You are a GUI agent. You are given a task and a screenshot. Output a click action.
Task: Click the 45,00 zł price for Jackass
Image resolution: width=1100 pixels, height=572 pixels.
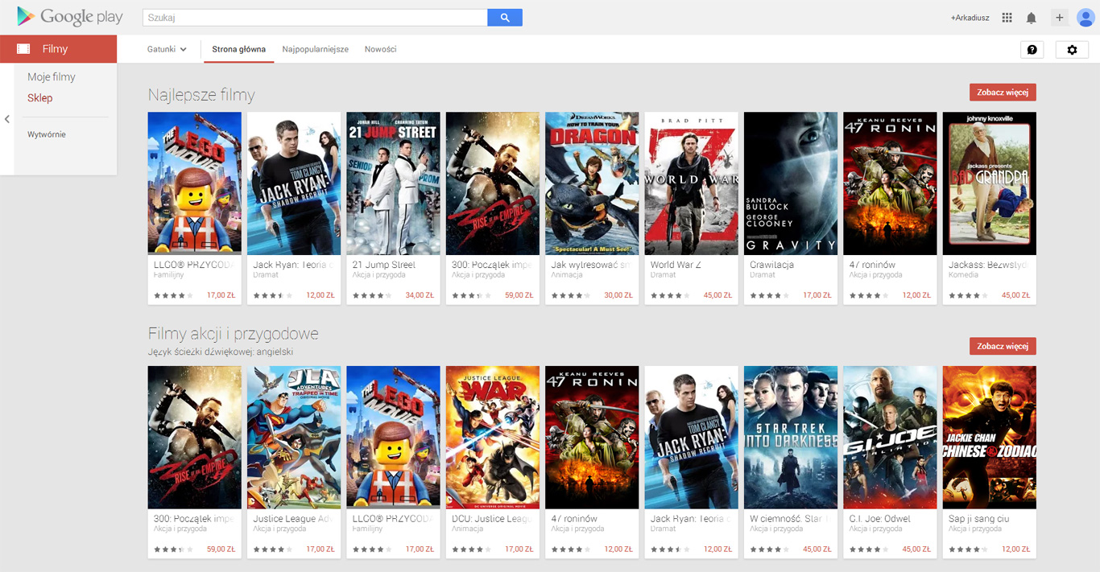(1016, 295)
